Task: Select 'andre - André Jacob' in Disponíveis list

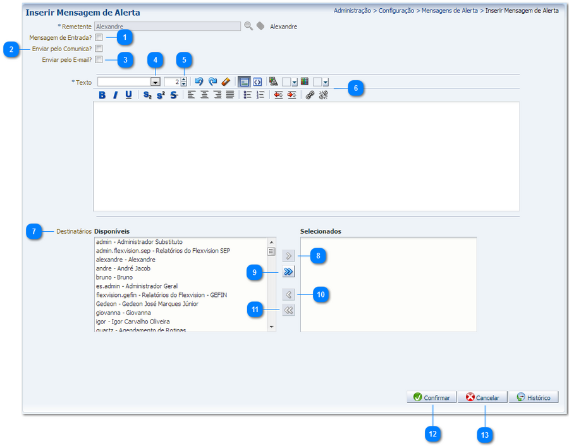Action: point(123,268)
